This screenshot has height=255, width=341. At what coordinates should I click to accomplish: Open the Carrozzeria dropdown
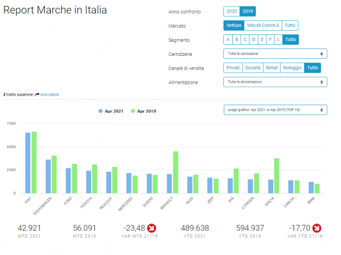[275, 54]
